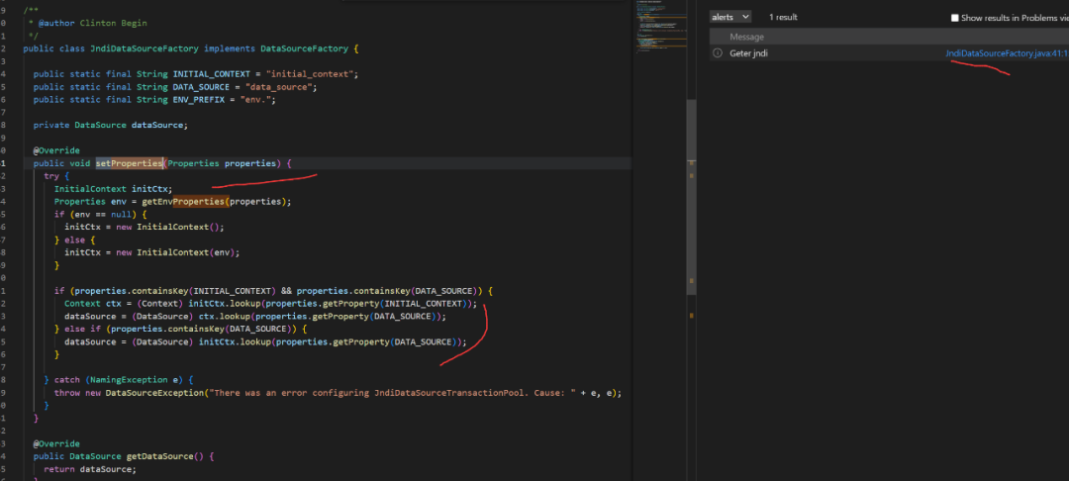Click the @Override annotation above setProperties
1069x481 pixels.
[x=55, y=150]
